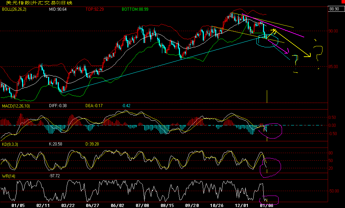Click the WR axis label -50.00
This screenshot has width=345, height=208.
click(x=334, y=191)
